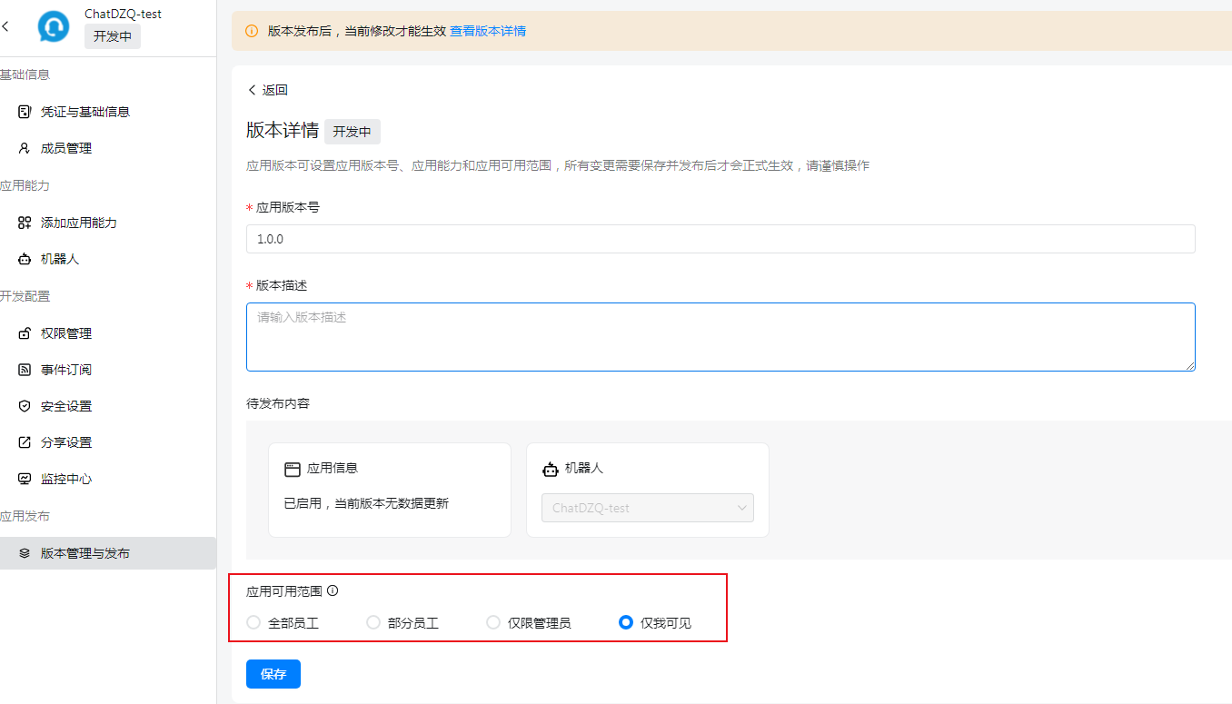The width and height of the screenshot is (1232, 704).
Task: Click the 凭证与基础信息 sidebar icon
Action: click(x=25, y=112)
